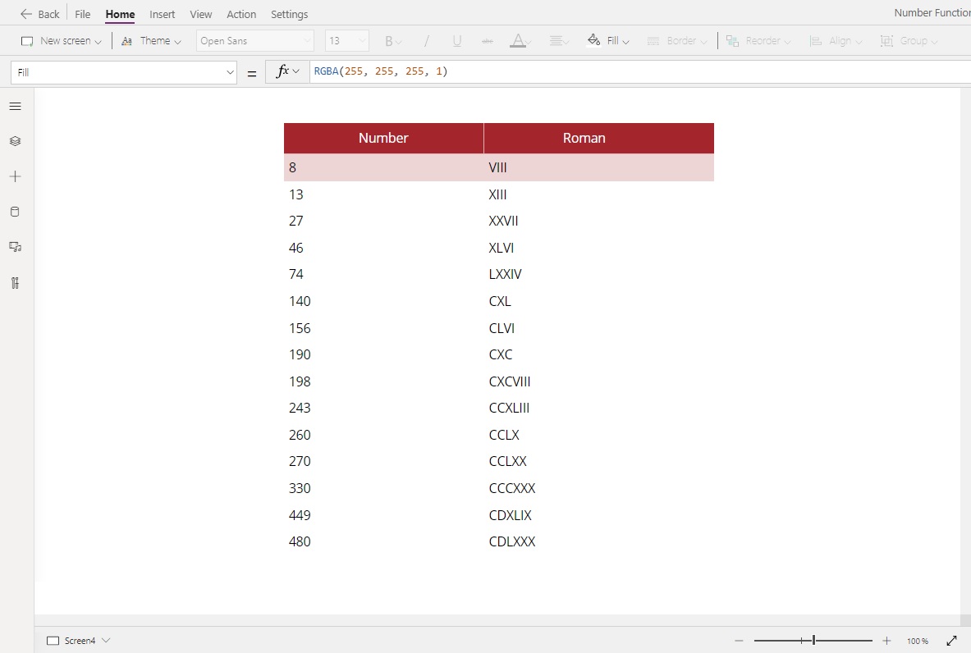Image resolution: width=971 pixels, height=653 pixels.
Task: Open text alignment options
Action: coord(559,41)
